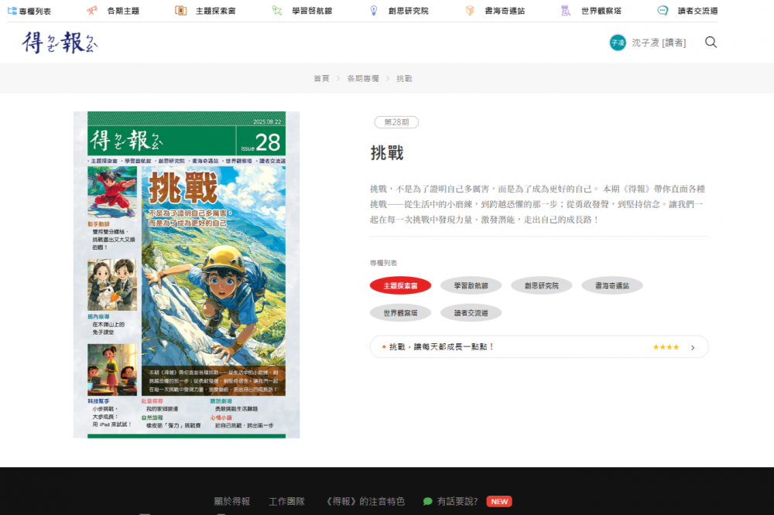Viewport: 774px width, 515px height.
Task: Click the 專欄列表 list icon
Action: point(12,11)
